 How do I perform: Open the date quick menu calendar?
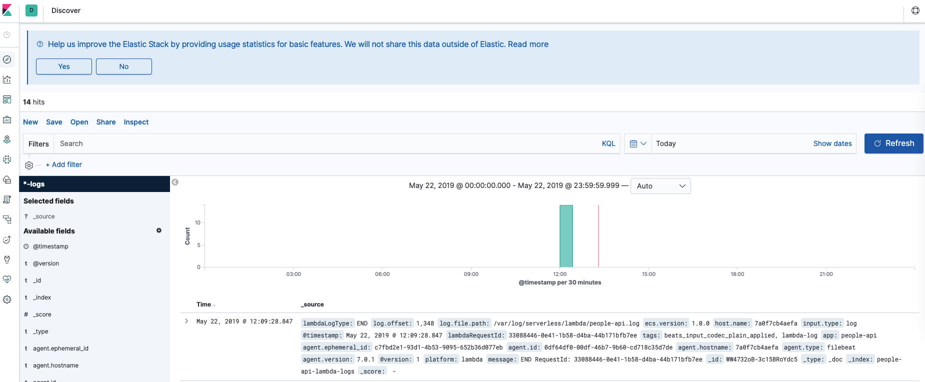[638, 143]
